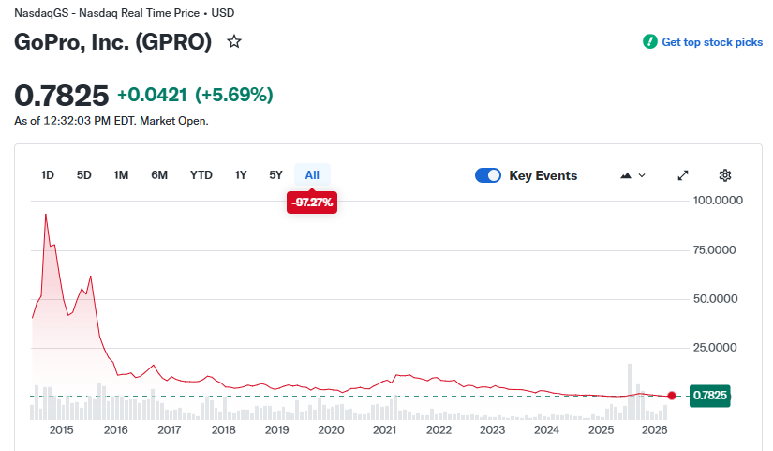Open the chart type dropdown
This screenshot has height=451, width=773.
tap(632, 175)
